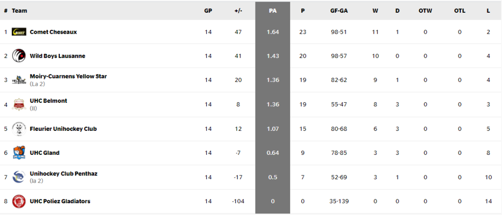Sort by GF-GA column header
Viewport: 502px width, 215px height.
[340, 11]
